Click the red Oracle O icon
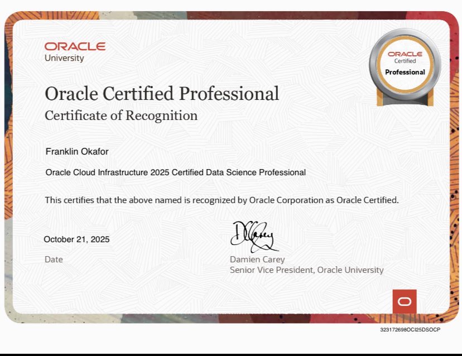Screen dimensions: 462x356 [x=405, y=301]
